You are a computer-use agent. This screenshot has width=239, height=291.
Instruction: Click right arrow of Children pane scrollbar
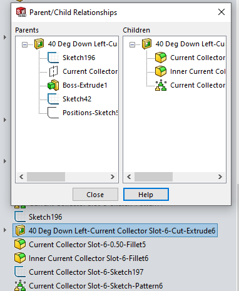click(x=220, y=177)
